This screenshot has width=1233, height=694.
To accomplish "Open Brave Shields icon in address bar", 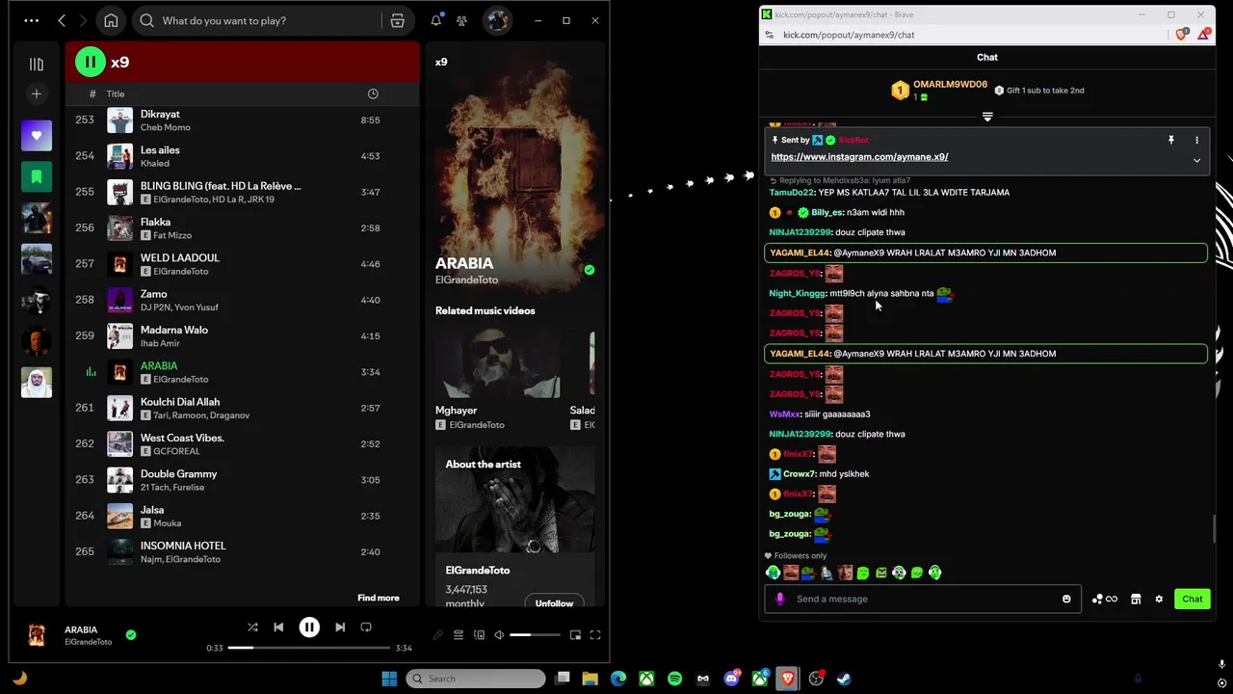I will (1182, 35).
